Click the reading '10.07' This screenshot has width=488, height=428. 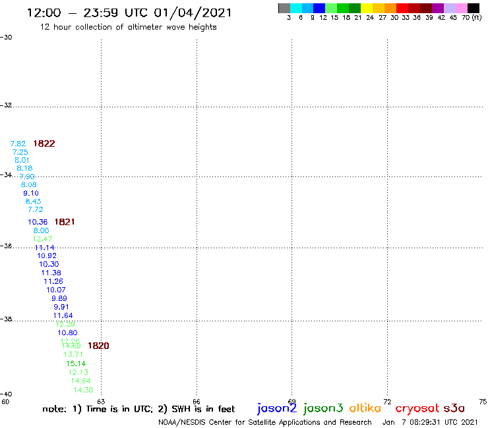coord(56,290)
